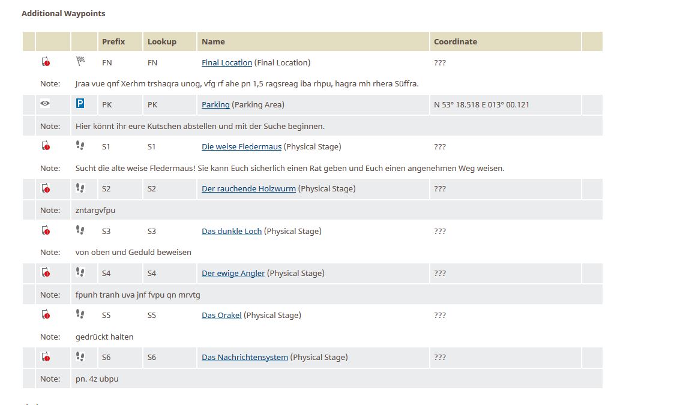Click the hidden-coordinate icon in row S2
677x405 pixels.
tap(46, 188)
